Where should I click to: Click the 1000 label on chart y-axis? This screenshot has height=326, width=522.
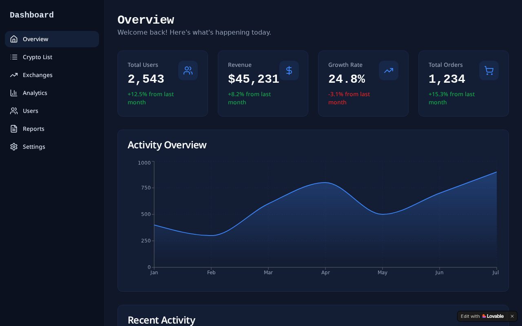[144, 163]
